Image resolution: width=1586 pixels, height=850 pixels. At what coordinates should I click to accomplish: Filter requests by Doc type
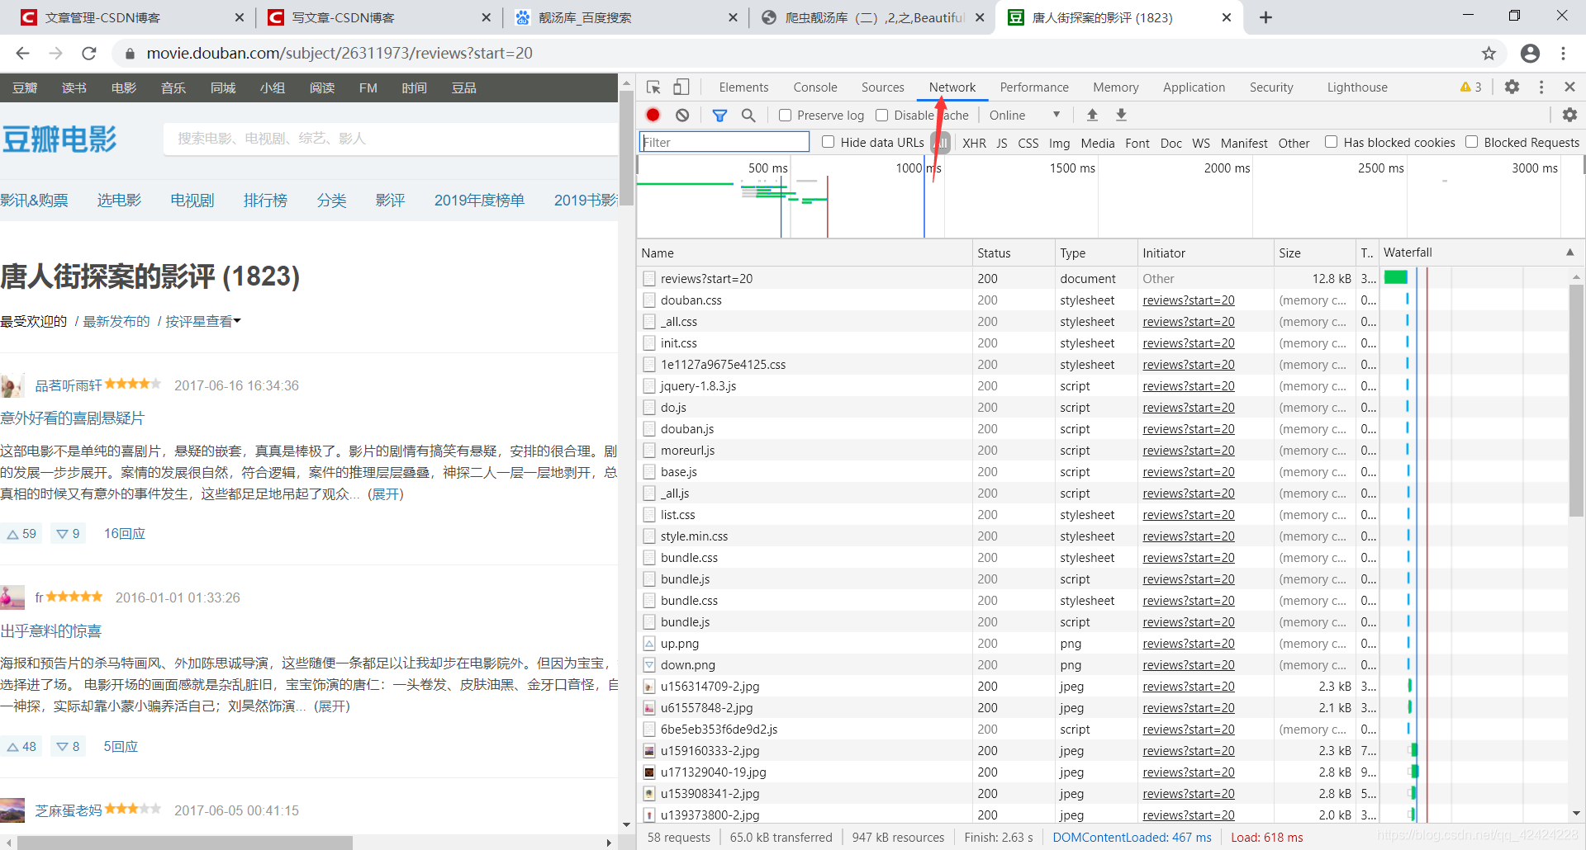[x=1171, y=143]
